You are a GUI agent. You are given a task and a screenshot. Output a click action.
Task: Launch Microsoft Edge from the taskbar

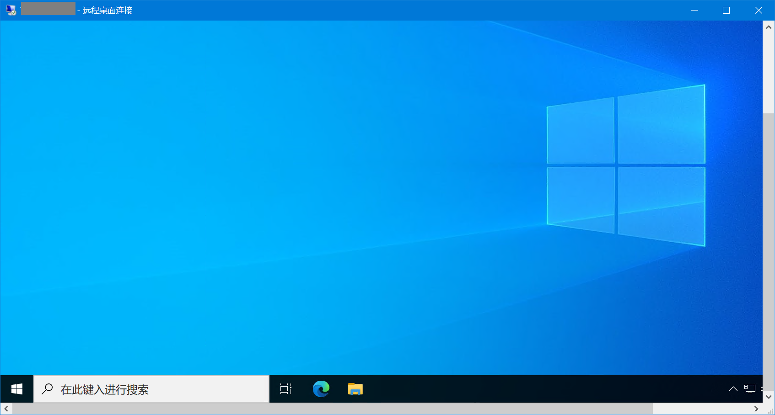click(x=321, y=389)
